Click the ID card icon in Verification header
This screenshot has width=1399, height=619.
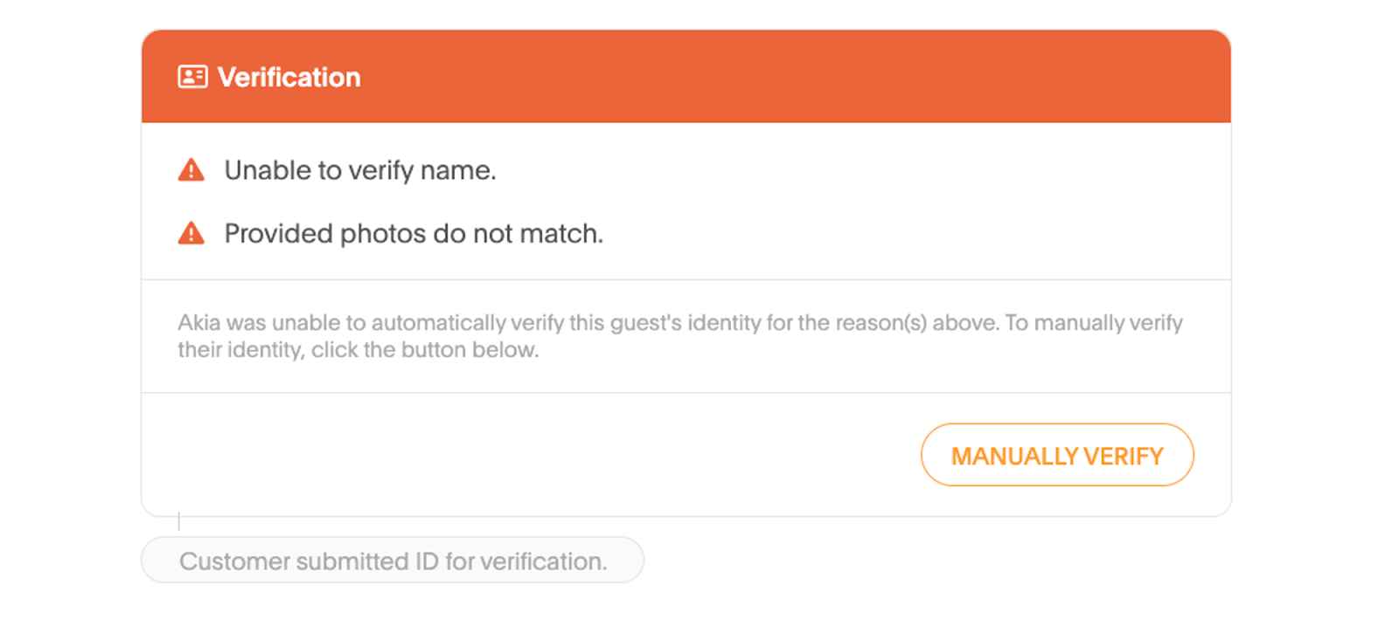pyautogui.click(x=192, y=77)
